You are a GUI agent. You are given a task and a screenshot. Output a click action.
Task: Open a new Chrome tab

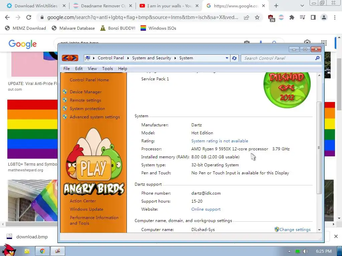[x=276, y=6]
